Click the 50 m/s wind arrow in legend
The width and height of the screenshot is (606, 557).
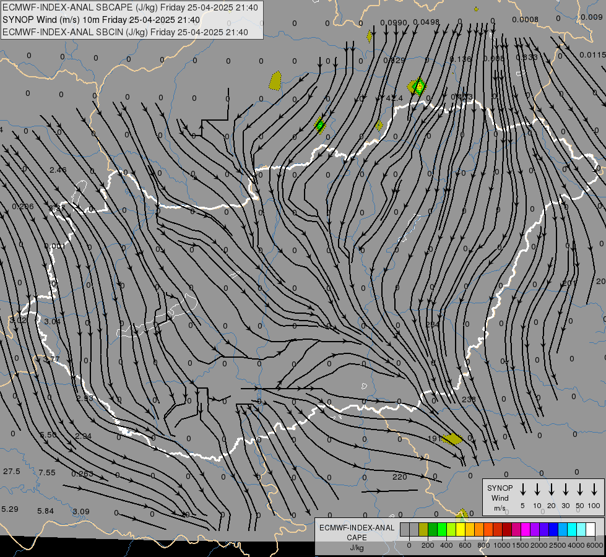[x=580, y=490]
